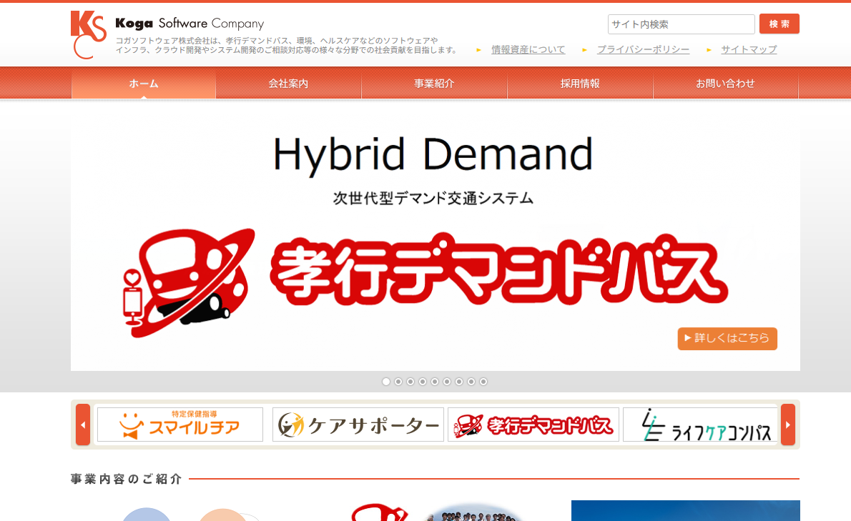The height and width of the screenshot is (521, 851).
Task: Show previous logos with the left carousel arrow
Action: pos(83,425)
